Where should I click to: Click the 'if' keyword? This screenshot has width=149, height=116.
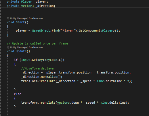(x=16, y=60)
